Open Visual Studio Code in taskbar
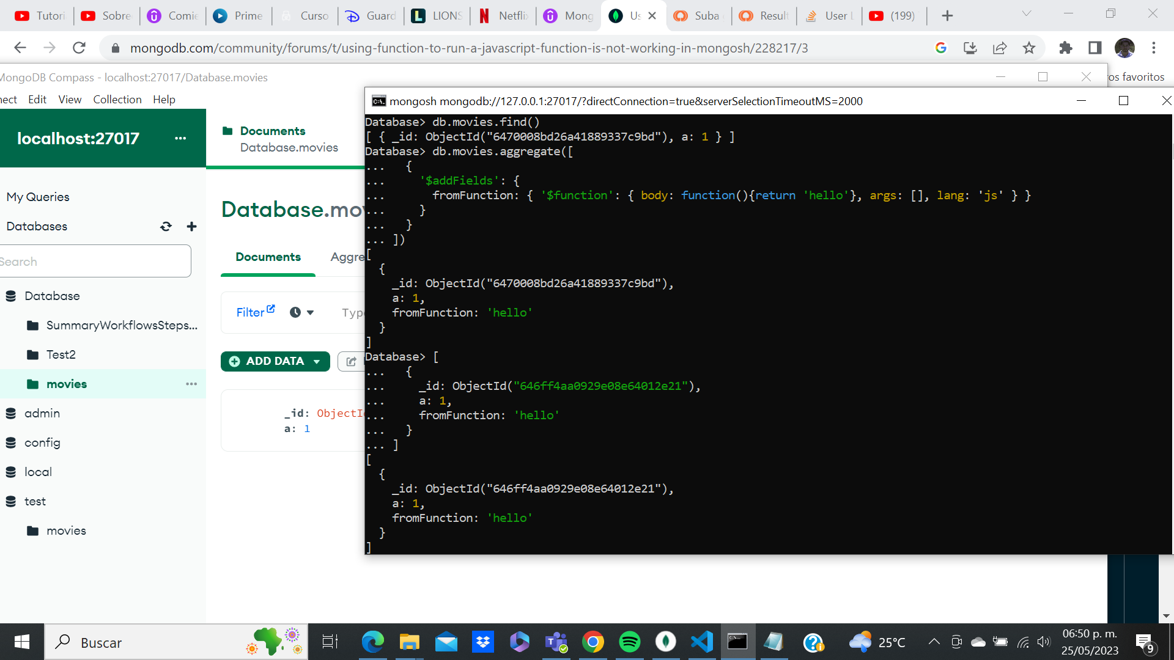Screen dimensions: 1174x660 (702, 642)
